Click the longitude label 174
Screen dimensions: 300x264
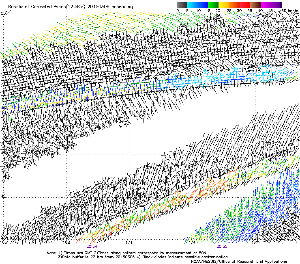(192, 242)
